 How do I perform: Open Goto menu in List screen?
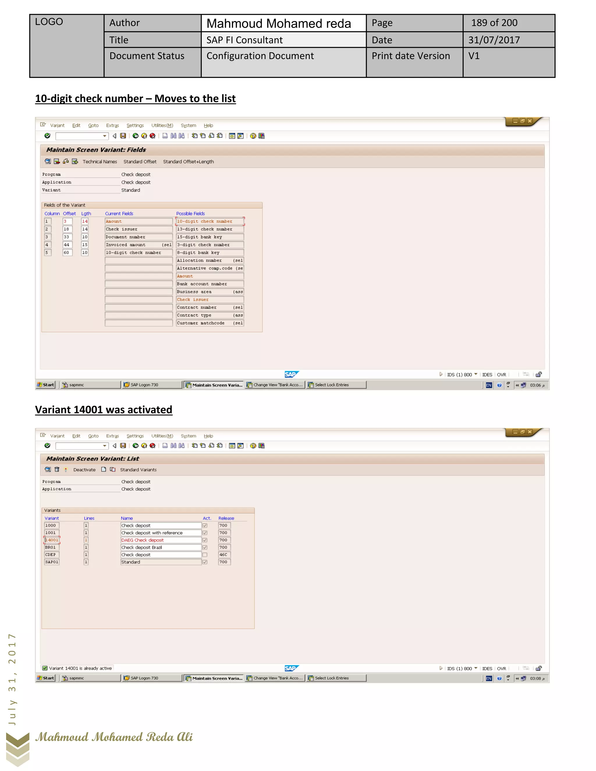coord(93,436)
